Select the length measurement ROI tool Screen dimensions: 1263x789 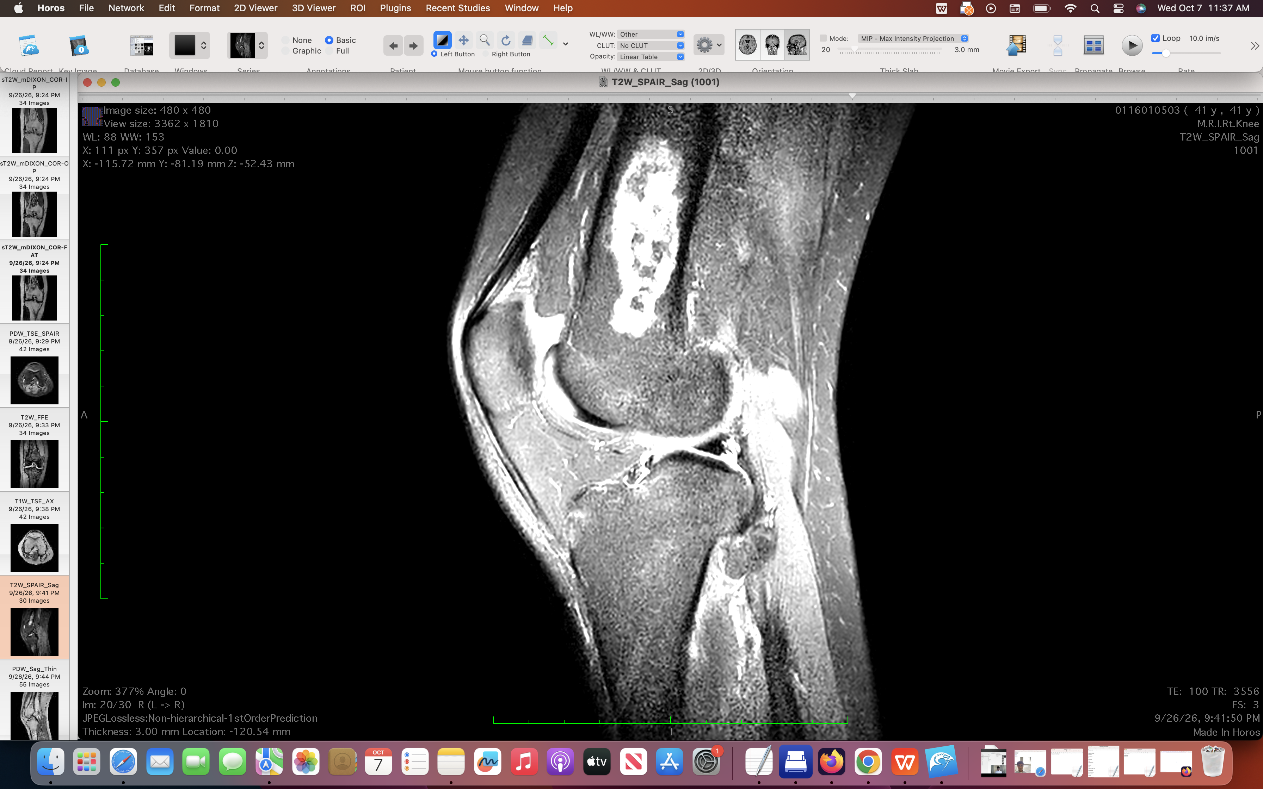tap(548, 40)
